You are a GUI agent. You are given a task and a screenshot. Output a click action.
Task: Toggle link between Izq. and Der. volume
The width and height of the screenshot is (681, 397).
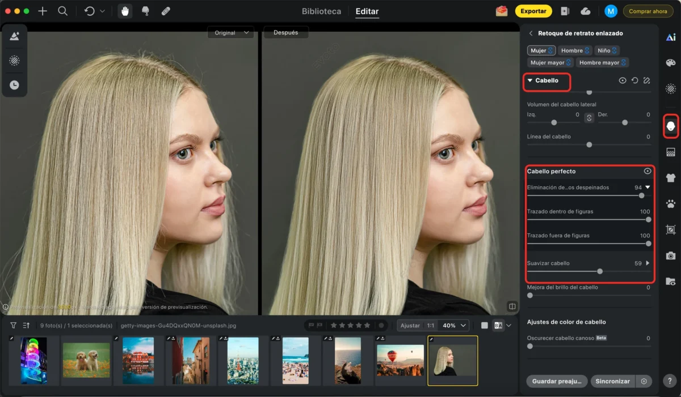589,118
